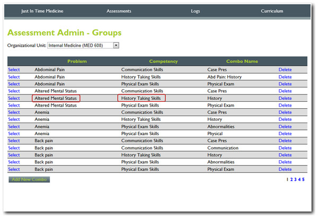Image resolution: width=318 pixels, height=218 pixels.
Task: Delete the Back pain Case Pres combo
Action: [285, 141]
